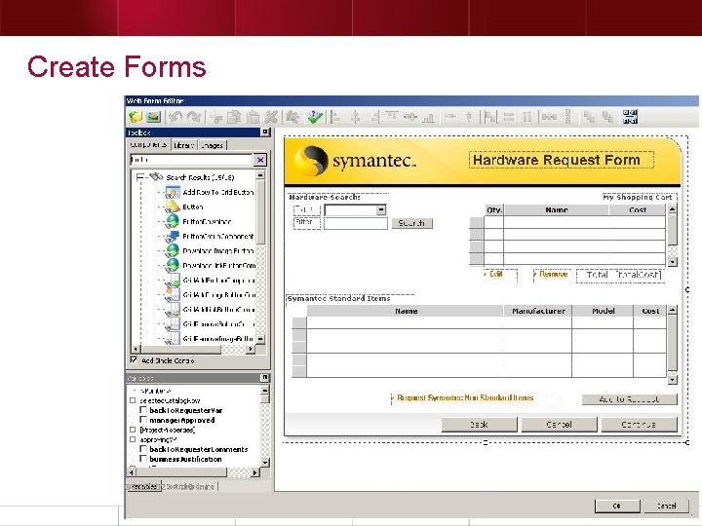The height and width of the screenshot is (526, 702).
Task: Toggle the approvingVP node box
Action: 133,439
